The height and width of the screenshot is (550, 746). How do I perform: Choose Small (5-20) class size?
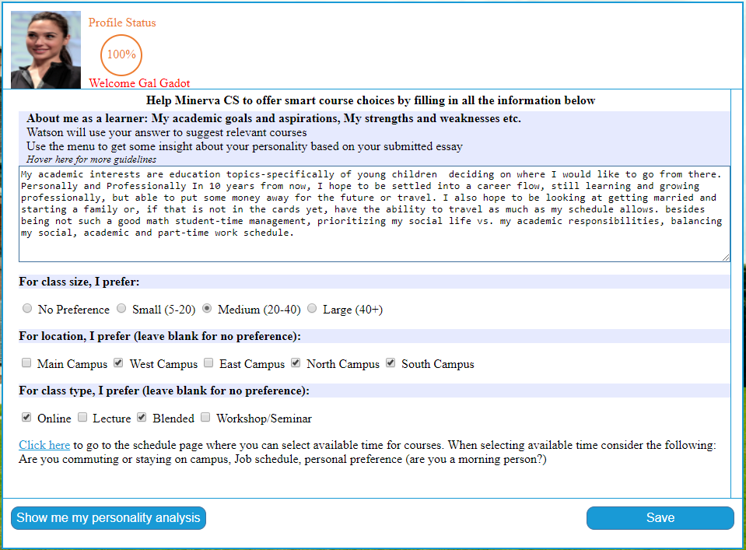[x=121, y=309]
